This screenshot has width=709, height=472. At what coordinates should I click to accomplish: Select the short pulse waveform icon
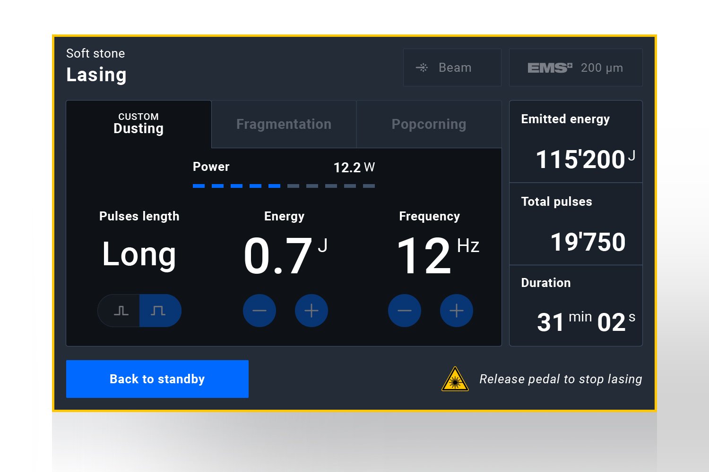pyautogui.click(x=121, y=311)
